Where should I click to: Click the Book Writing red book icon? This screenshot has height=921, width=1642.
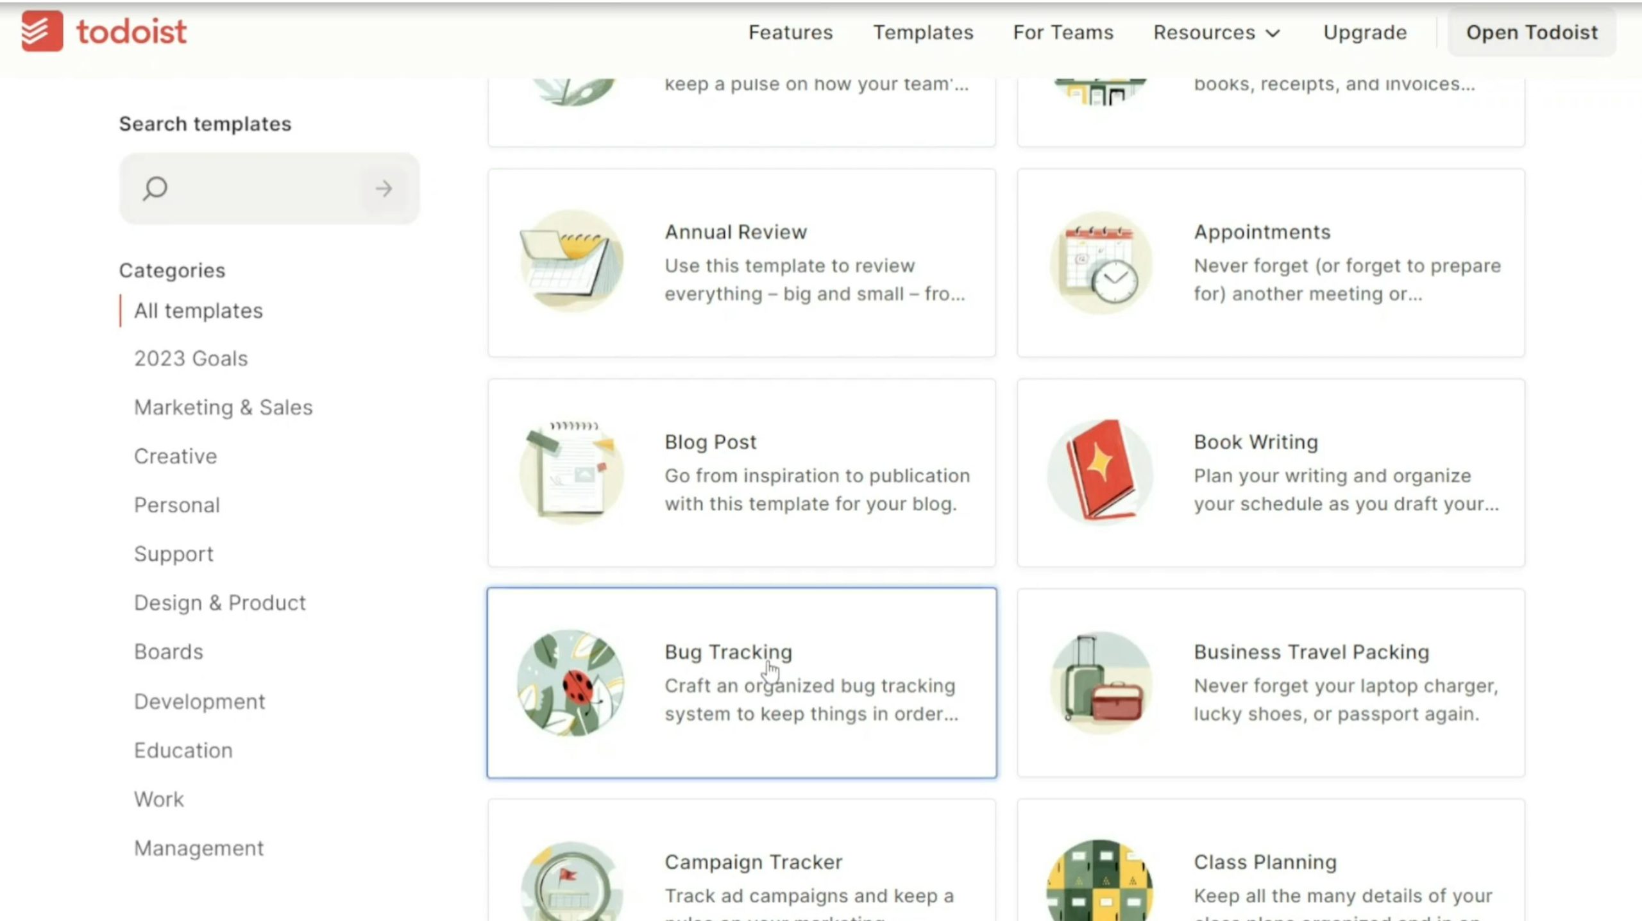tap(1101, 472)
